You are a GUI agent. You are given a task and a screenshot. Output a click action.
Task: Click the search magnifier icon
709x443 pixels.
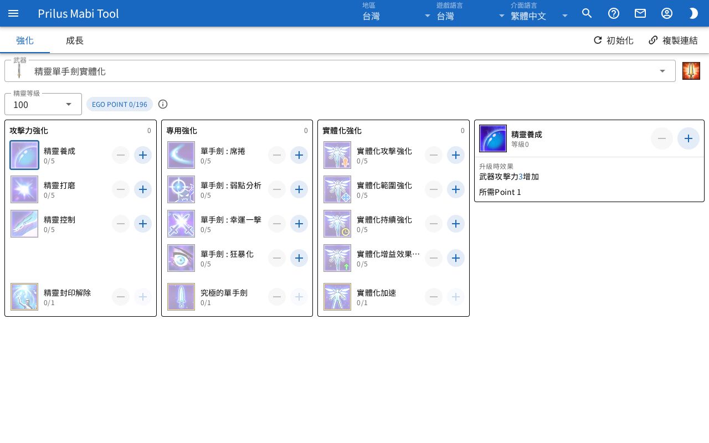tap(587, 13)
